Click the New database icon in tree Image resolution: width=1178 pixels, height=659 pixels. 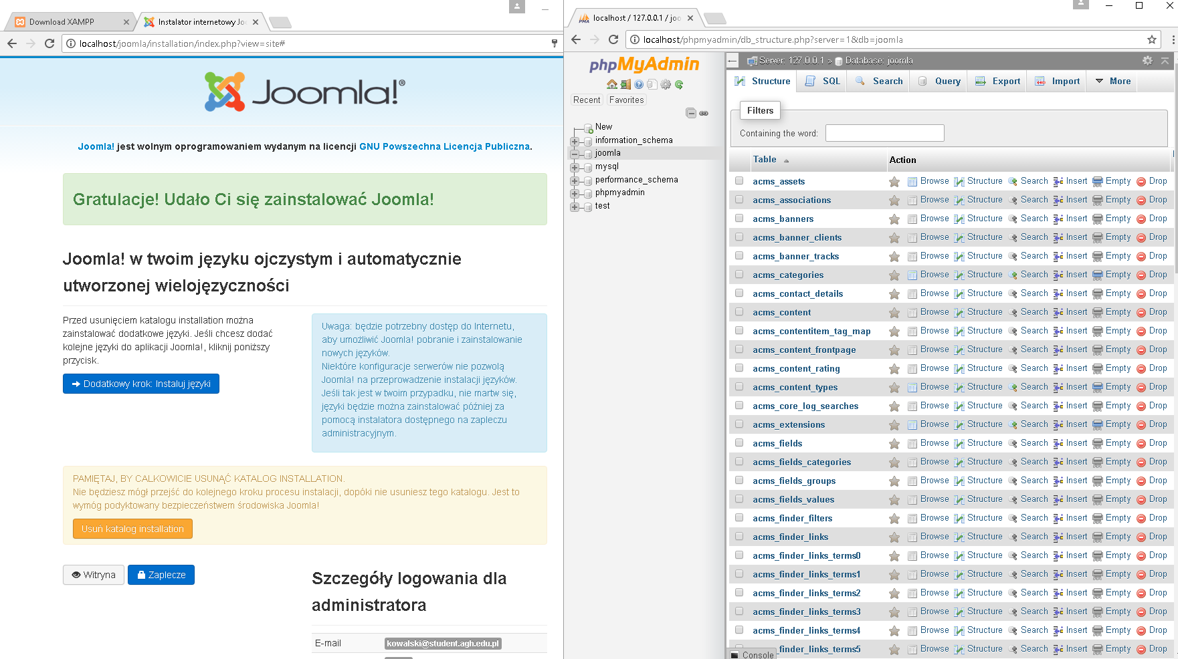click(589, 127)
